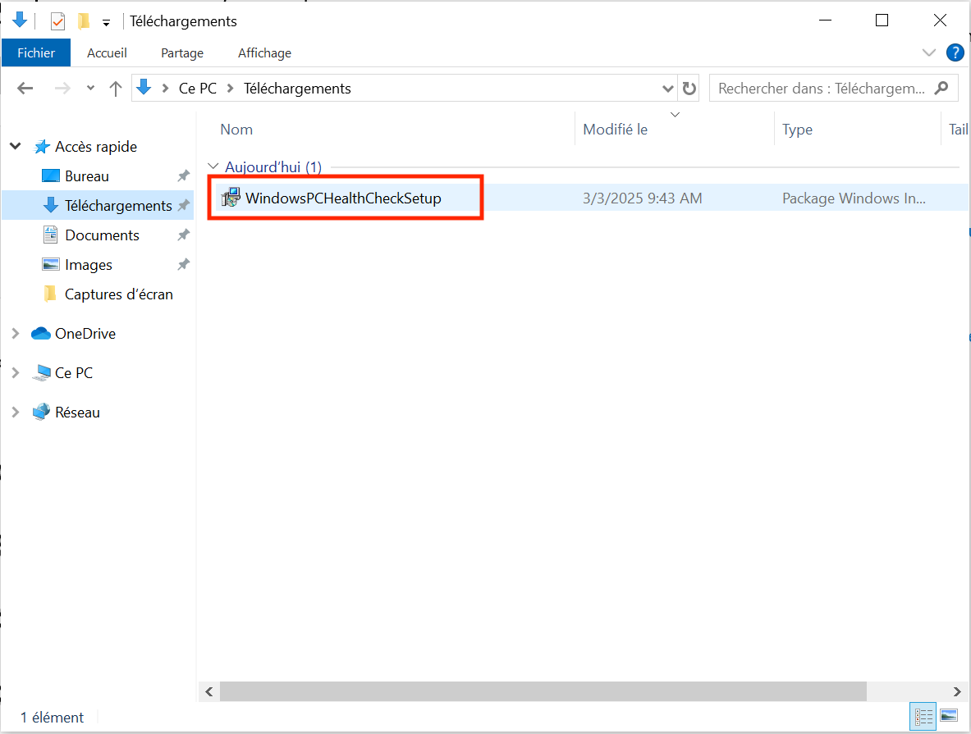Click the pin icon beside Documents
971x734 pixels.
183,235
